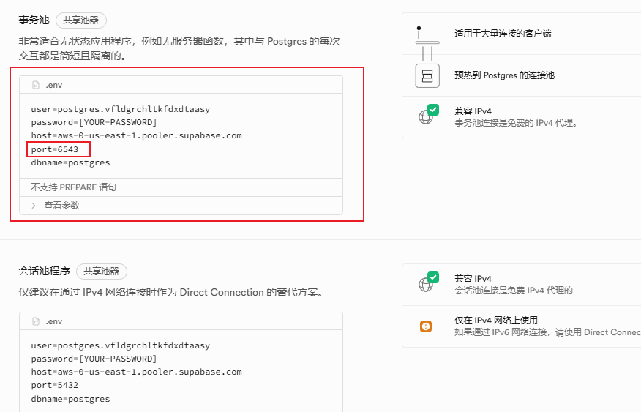
Task: Click the user line in session pooler
Action: (x=121, y=345)
